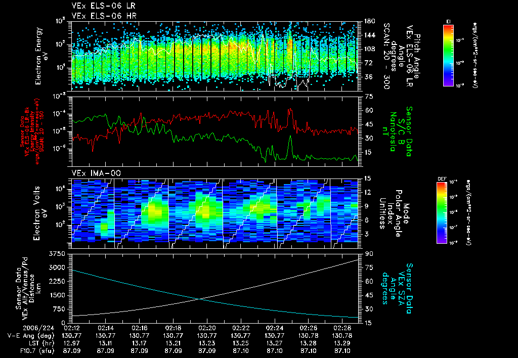This screenshot has height=358, width=518.
Task: Click the cyan 'VEx SZA Angle degrees' label
Action: [x=398, y=288]
